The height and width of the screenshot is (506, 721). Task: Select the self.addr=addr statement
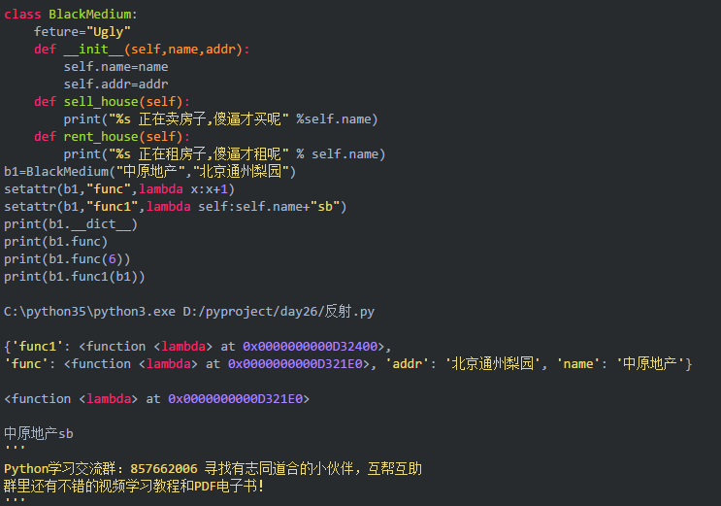(x=115, y=84)
